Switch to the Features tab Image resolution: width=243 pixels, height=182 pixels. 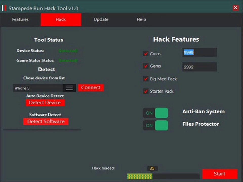20,19
